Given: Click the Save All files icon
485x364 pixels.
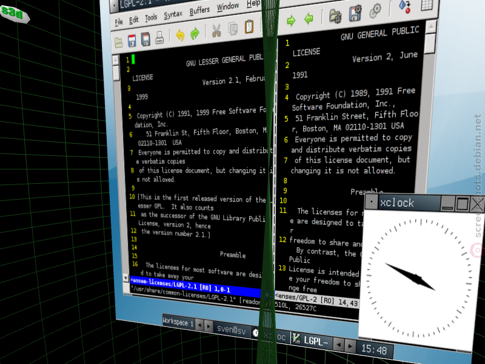Looking at the screenshot, I should pyautogui.click(x=145, y=39).
